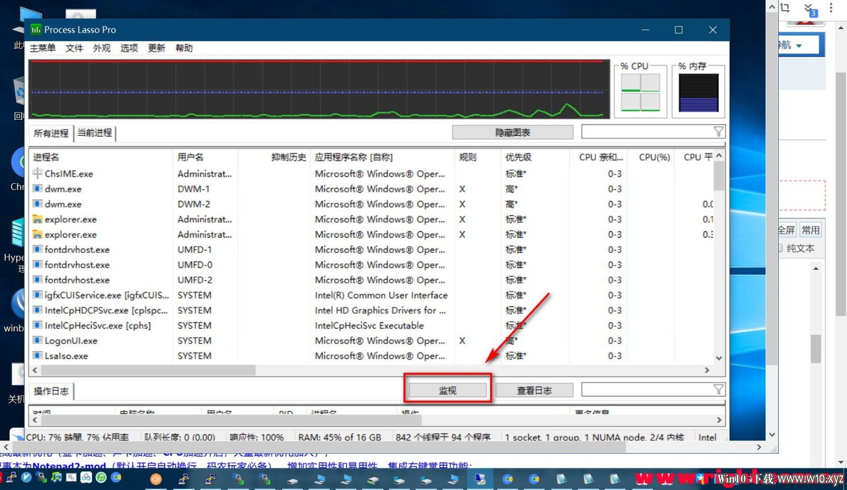Click the process list scroll-left arrow
This screenshot has width=847, height=490.
pyautogui.click(x=35, y=370)
